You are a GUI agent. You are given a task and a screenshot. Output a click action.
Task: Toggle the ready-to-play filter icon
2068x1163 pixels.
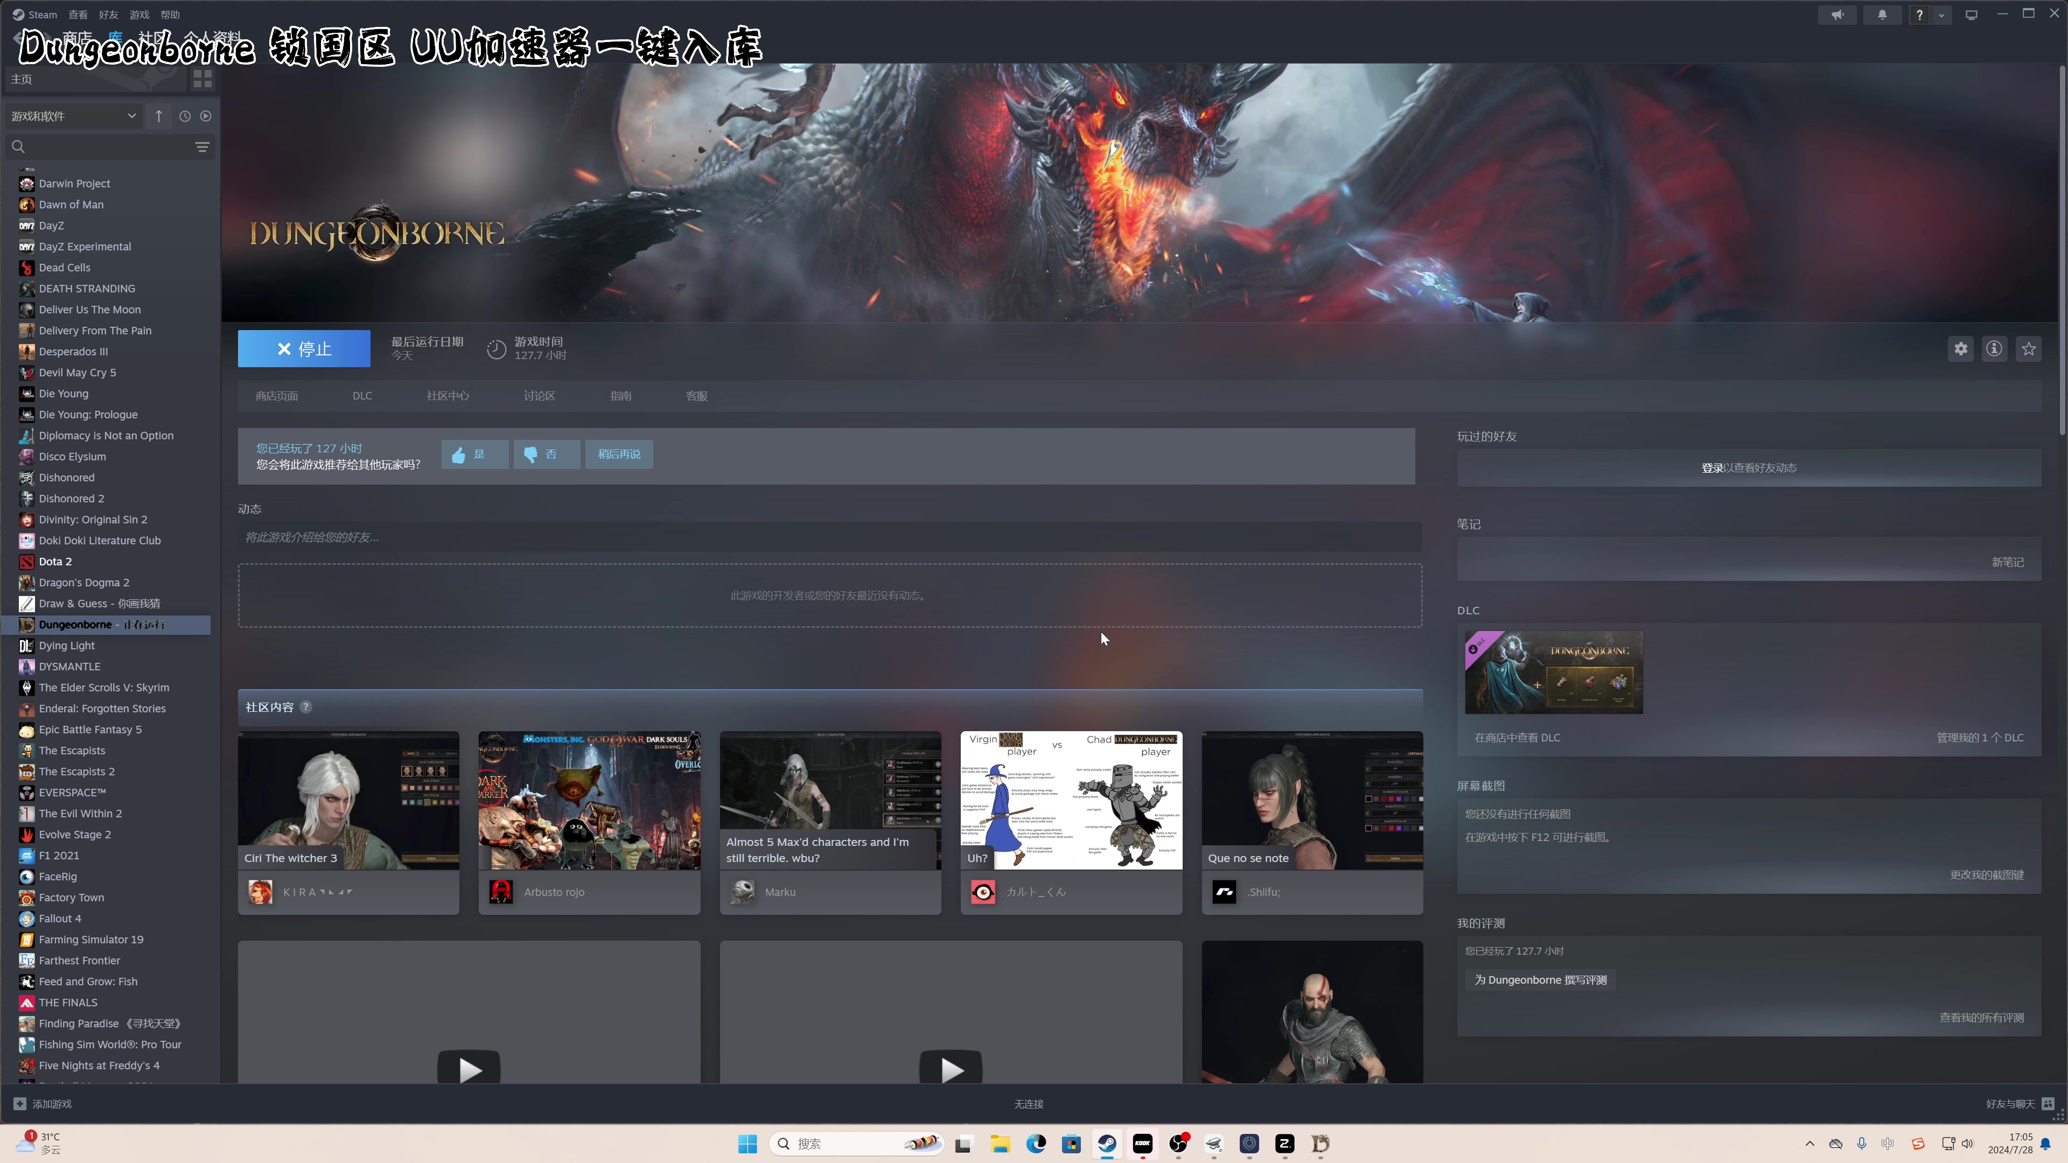click(x=206, y=116)
